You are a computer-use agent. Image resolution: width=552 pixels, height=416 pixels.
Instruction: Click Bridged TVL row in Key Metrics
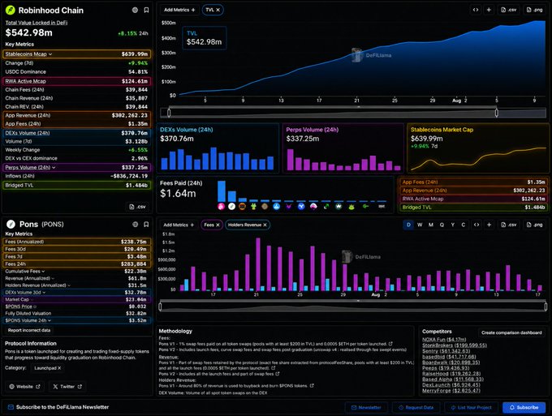(x=77, y=186)
